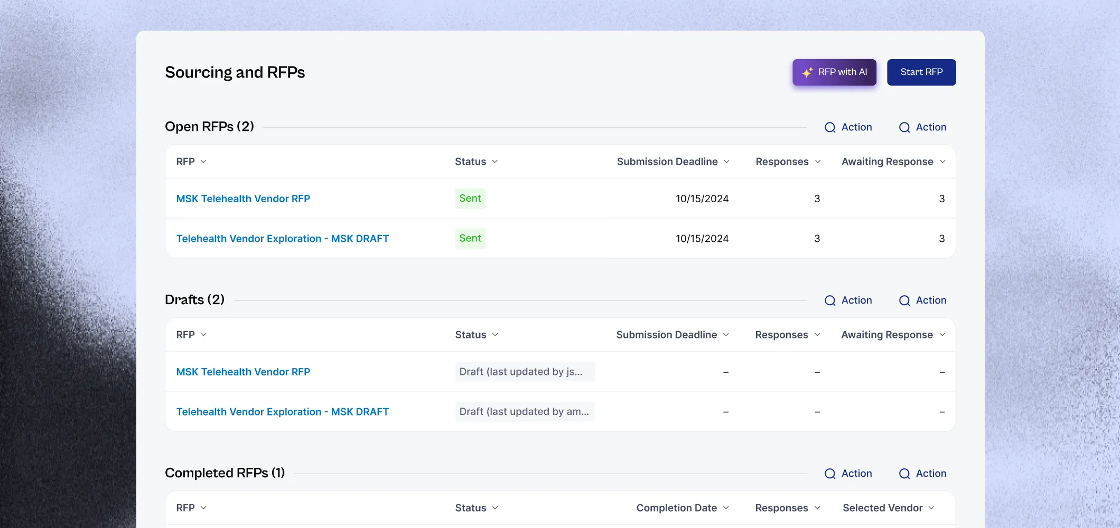Sort Completed RFPs by RFP chevron
Viewport: 1120px width, 528px height.
(x=203, y=508)
